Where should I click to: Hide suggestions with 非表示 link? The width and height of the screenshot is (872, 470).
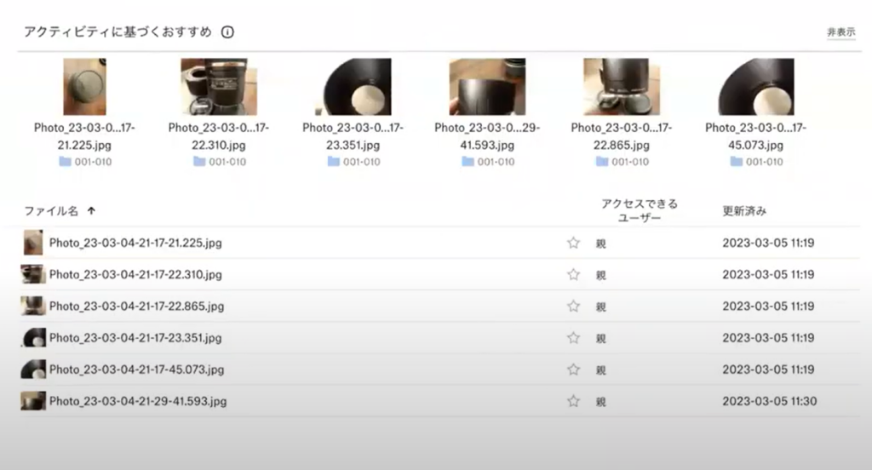pos(840,32)
